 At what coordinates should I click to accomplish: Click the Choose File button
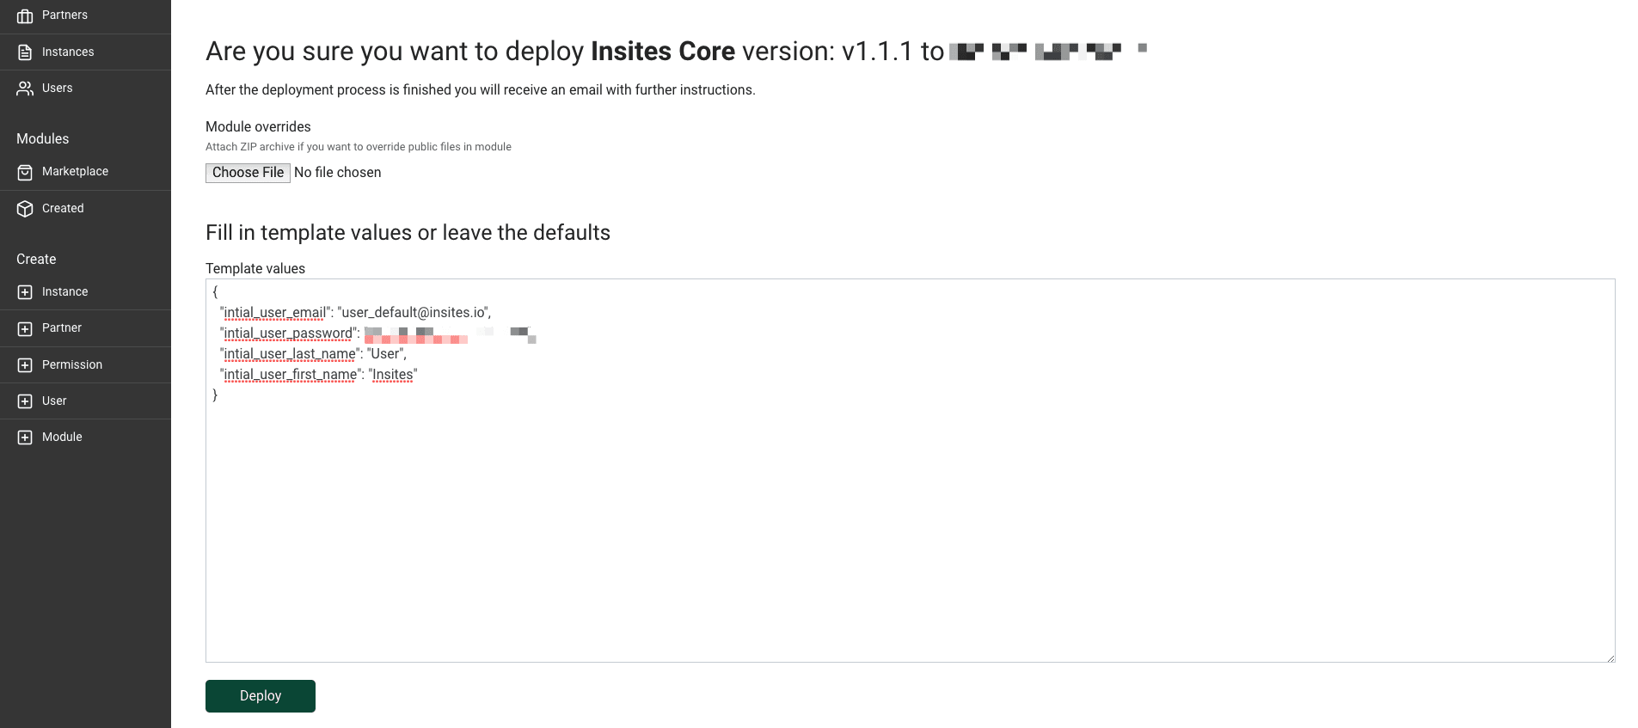pos(248,173)
